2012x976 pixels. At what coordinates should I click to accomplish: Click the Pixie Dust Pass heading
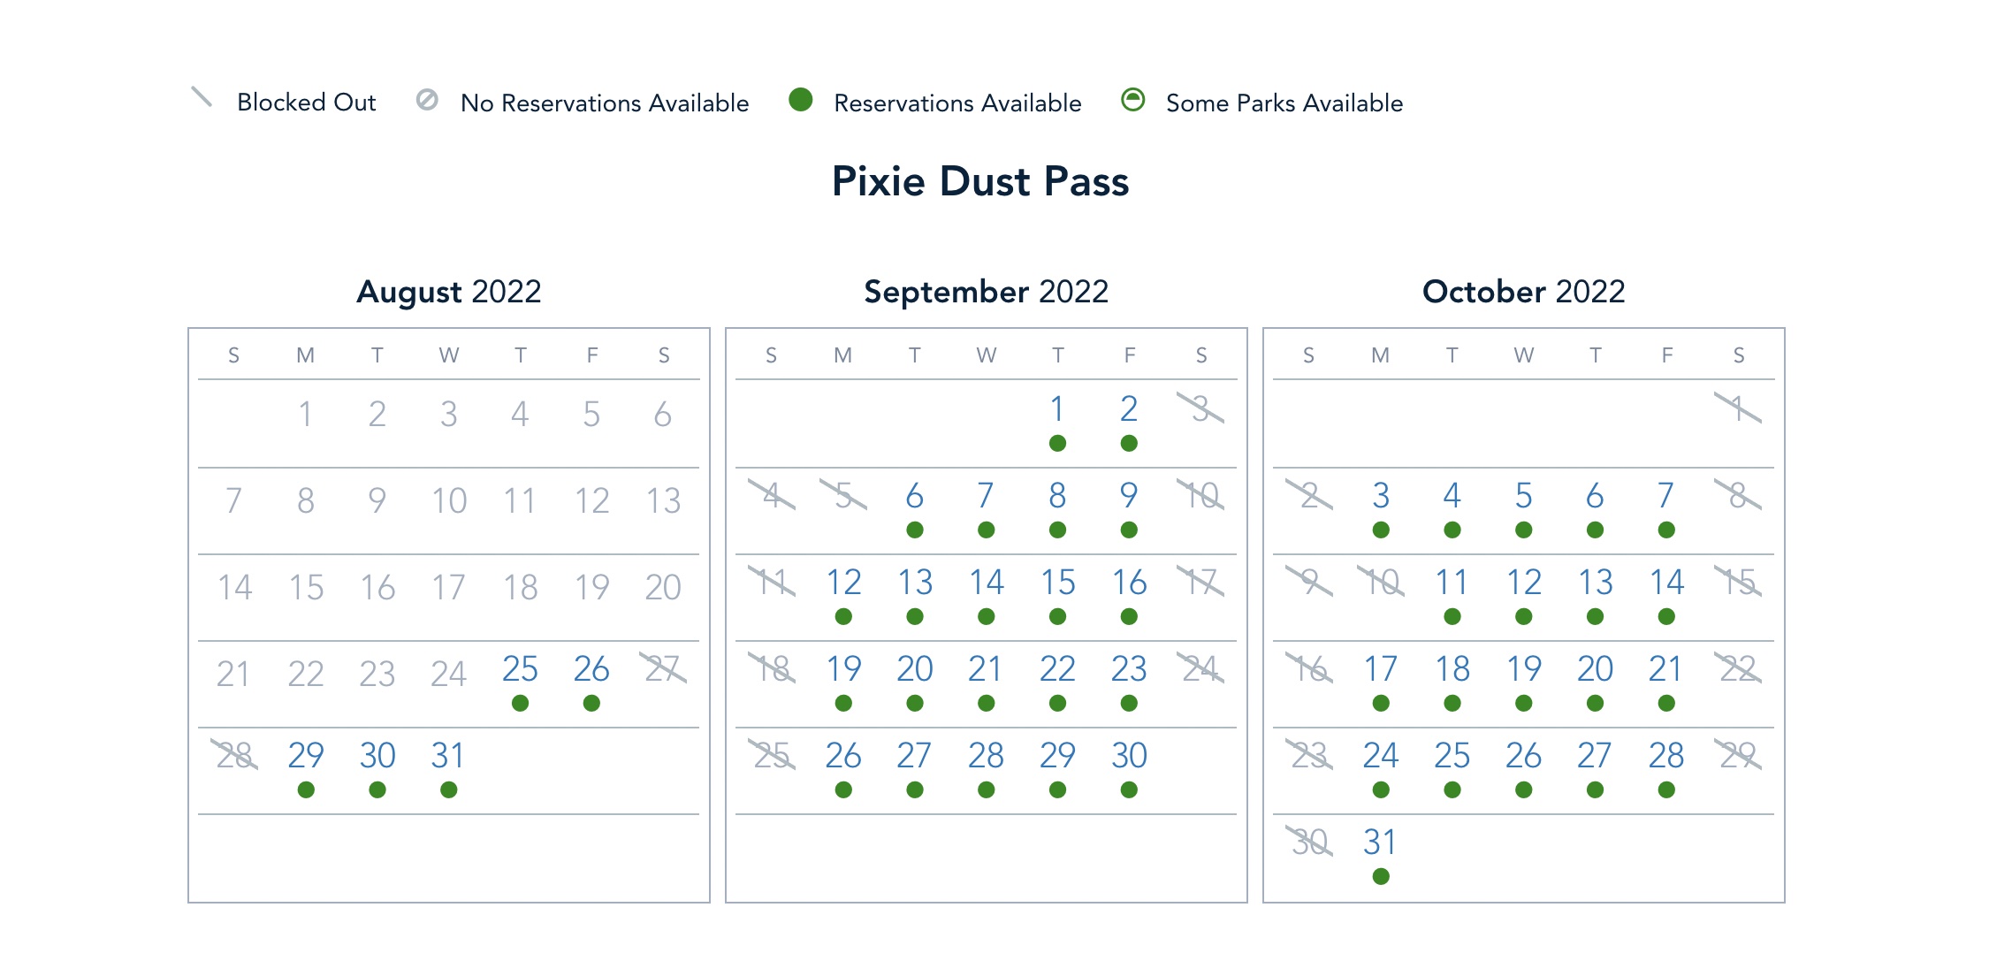tap(980, 181)
